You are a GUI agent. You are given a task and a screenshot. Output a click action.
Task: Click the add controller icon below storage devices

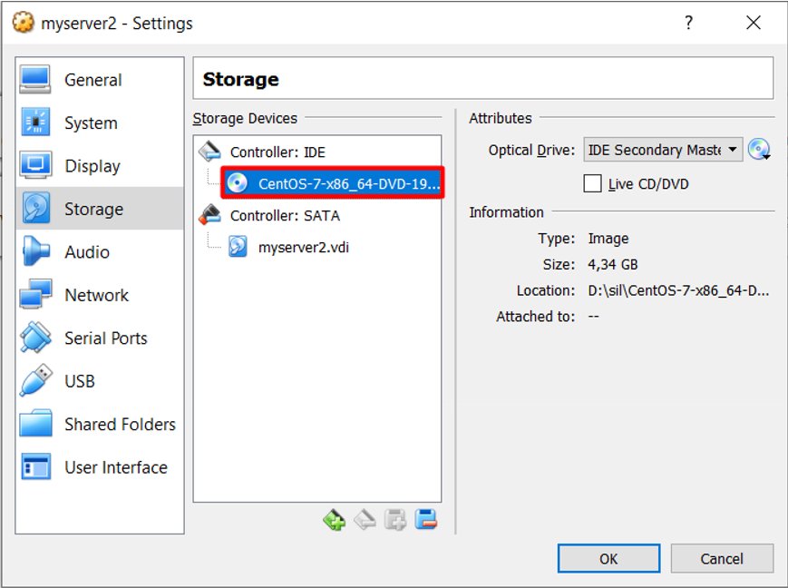click(335, 520)
